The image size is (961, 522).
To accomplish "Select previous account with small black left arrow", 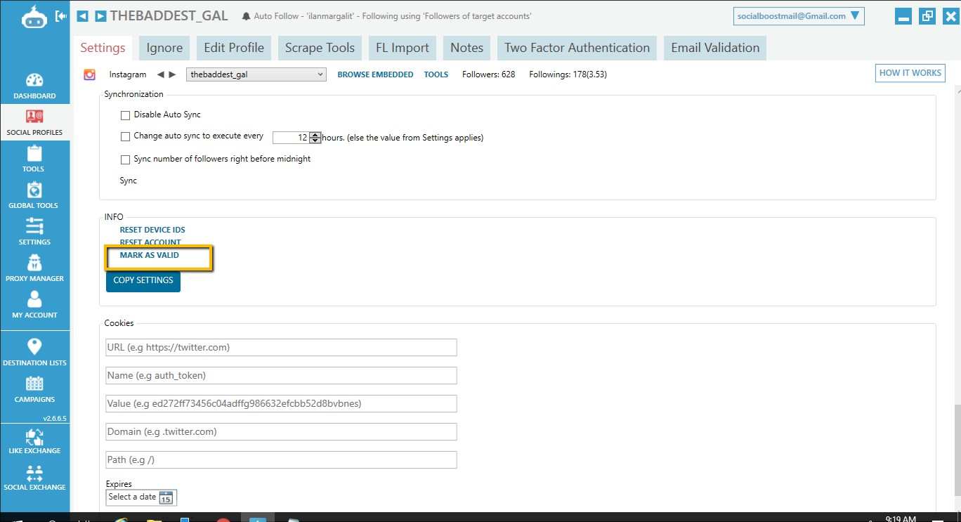I will pos(160,74).
